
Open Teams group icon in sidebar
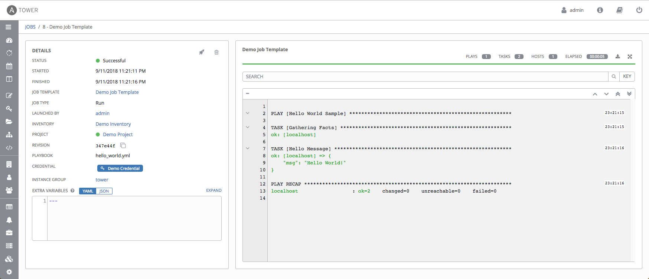pos(9,190)
